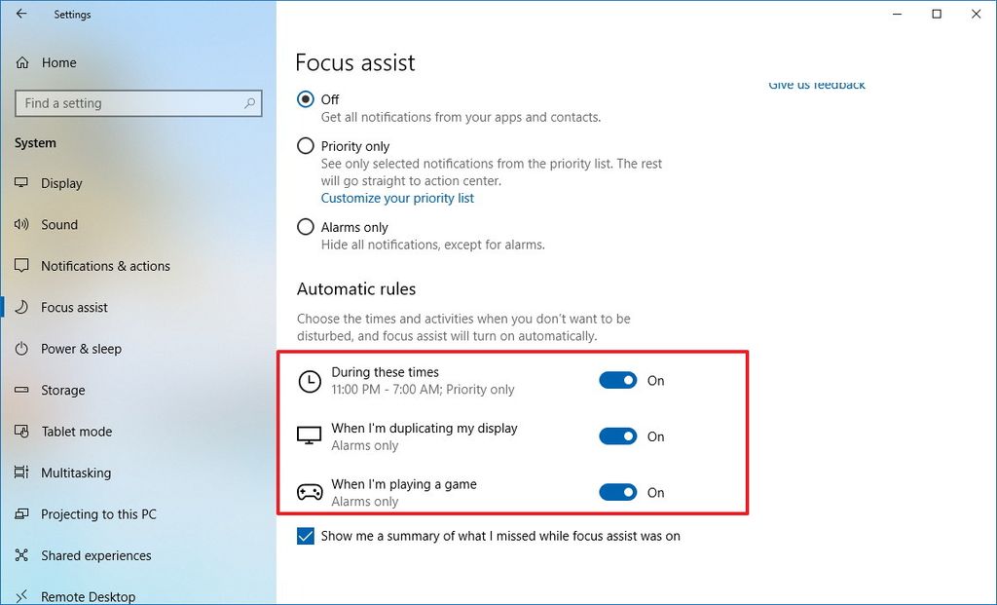Select the Projecting to this PC icon

point(21,514)
